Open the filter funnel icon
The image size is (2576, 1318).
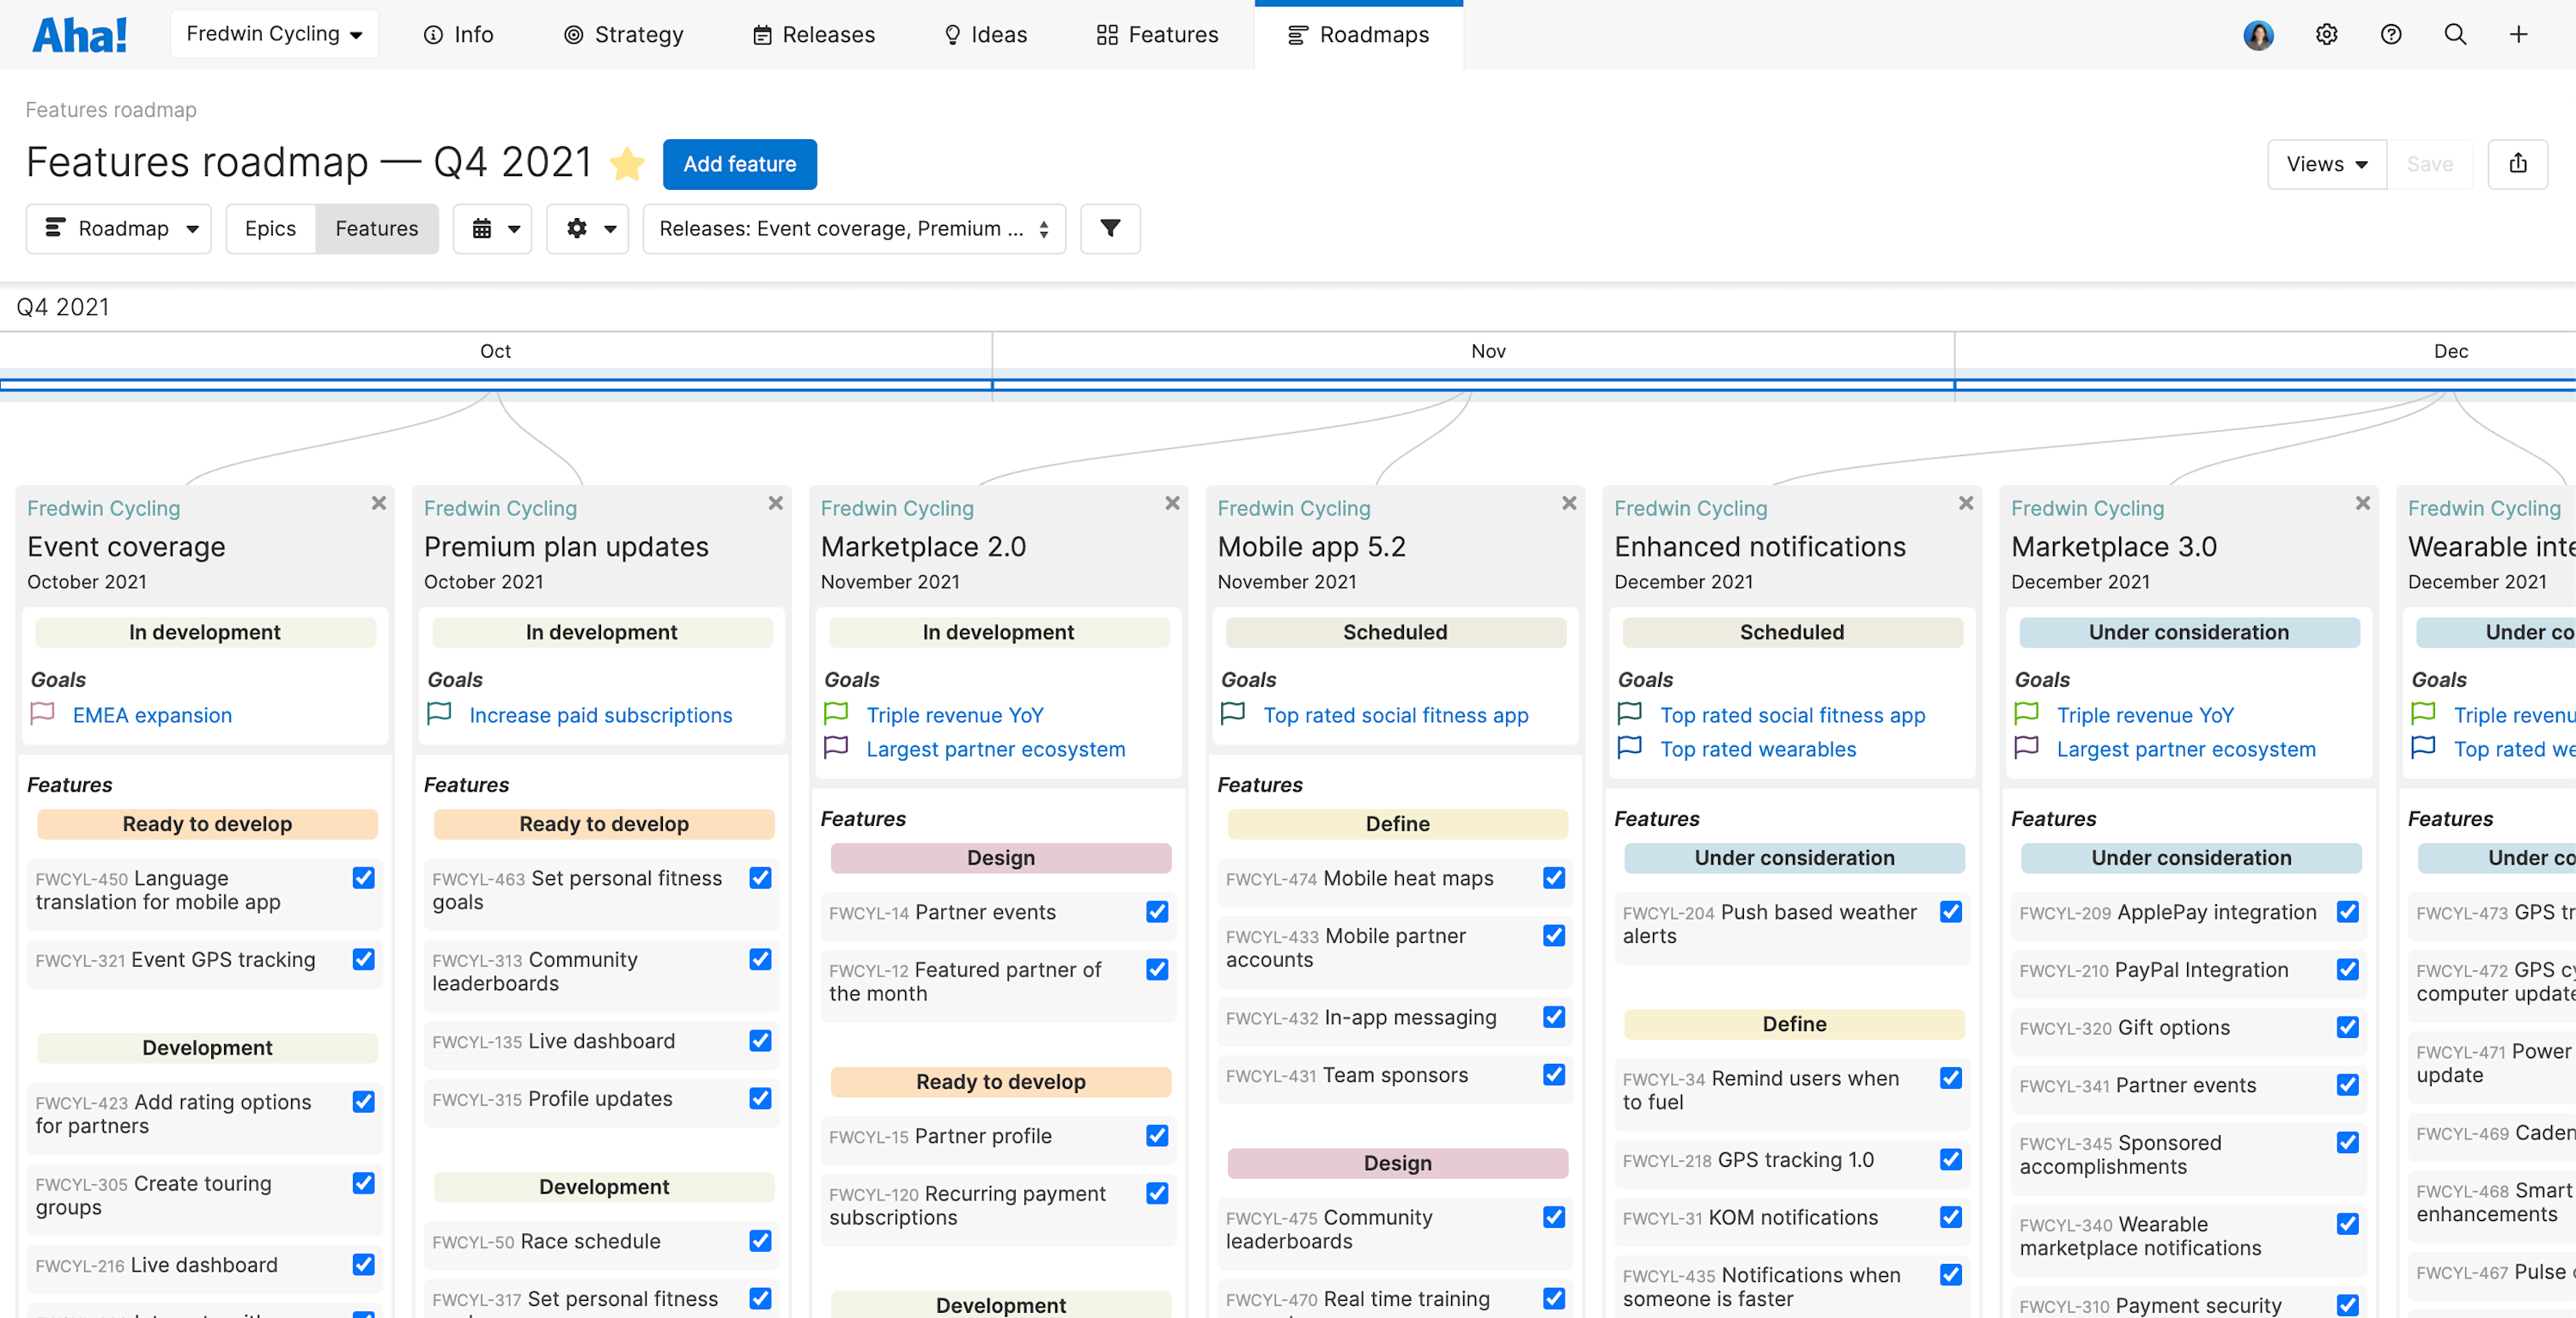point(1109,229)
